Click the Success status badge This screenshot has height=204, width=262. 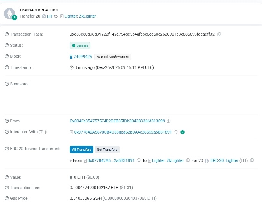[x=80, y=46]
